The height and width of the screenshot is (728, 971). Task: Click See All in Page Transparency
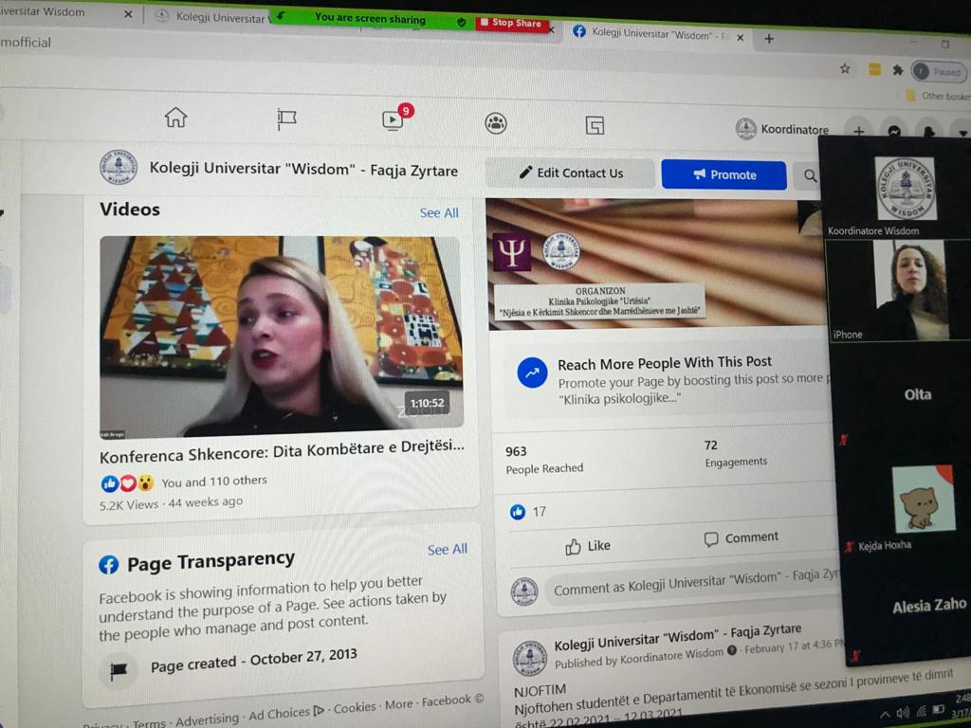[x=448, y=549]
